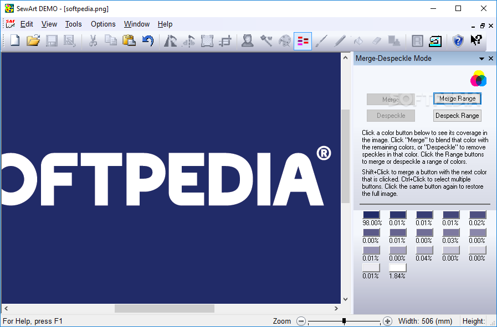The width and height of the screenshot is (497, 327).
Task: Open the View menu
Action: [x=49, y=24]
